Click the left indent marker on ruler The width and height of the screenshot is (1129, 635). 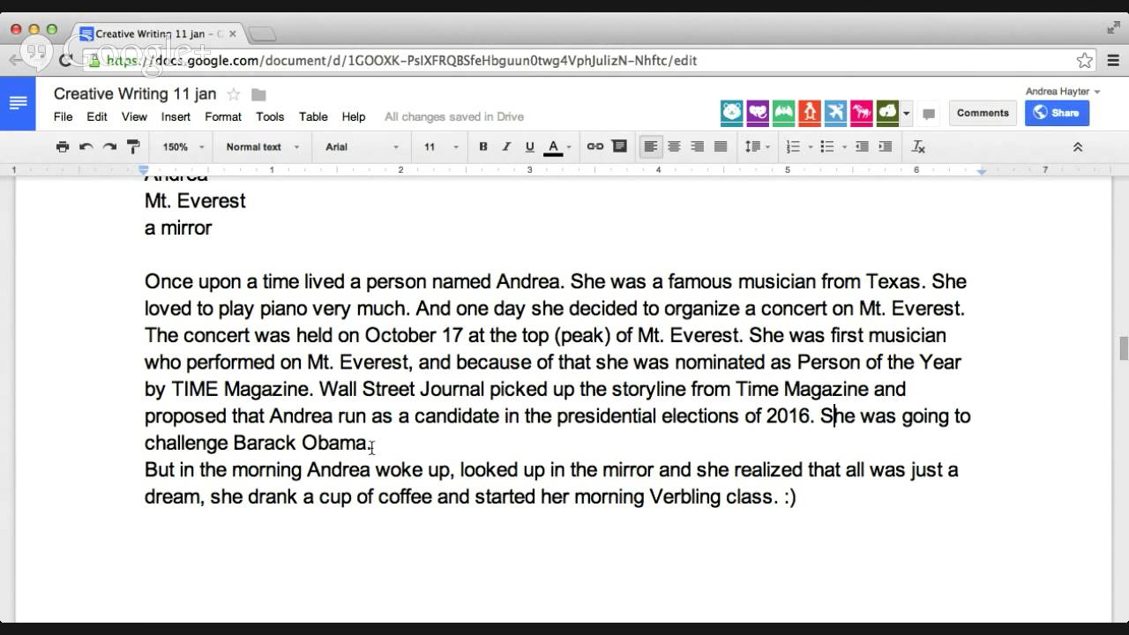click(144, 171)
